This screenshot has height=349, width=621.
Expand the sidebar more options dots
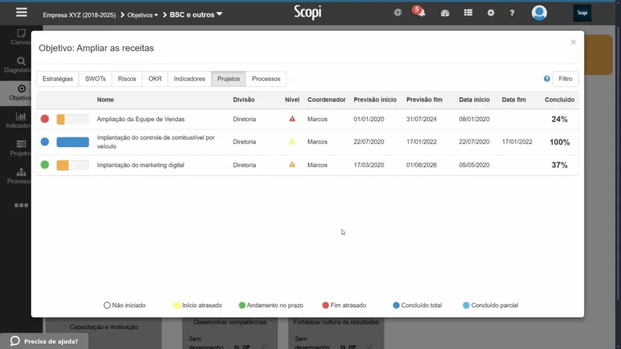pyautogui.click(x=21, y=205)
